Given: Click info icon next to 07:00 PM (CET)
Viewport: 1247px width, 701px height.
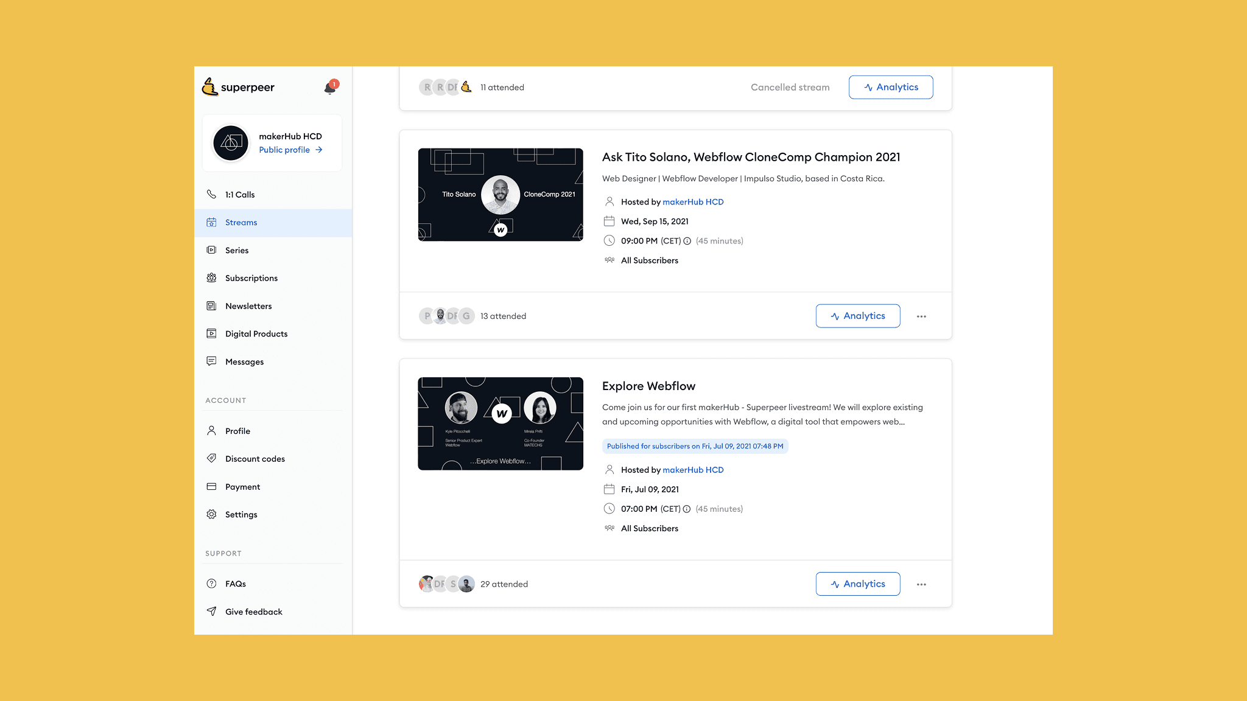Looking at the screenshot, I should point(687,509).
